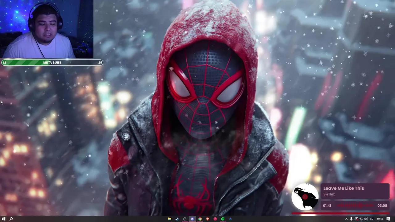Open Google Chrome from the taskbar
This screenshot has width=395, height=222.
200,219
